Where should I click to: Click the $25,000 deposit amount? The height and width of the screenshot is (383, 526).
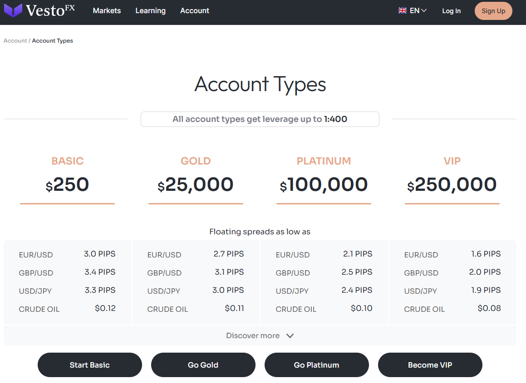[196, 184]
